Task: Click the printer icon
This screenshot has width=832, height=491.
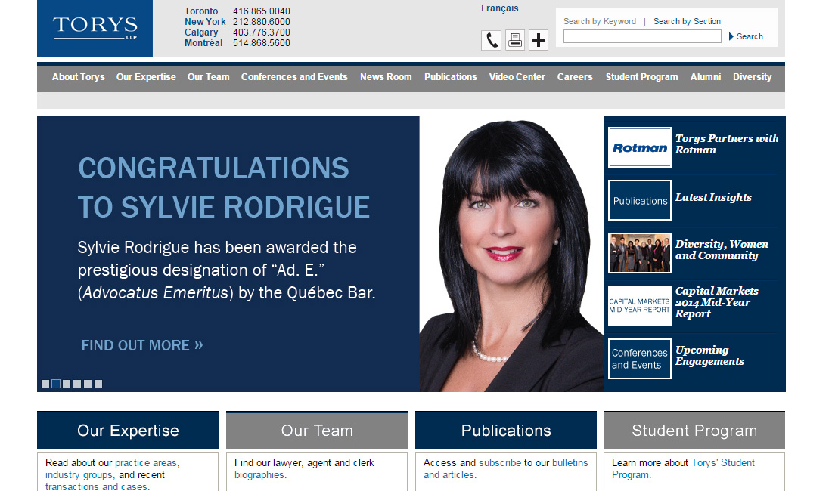Action: (514, 40)
